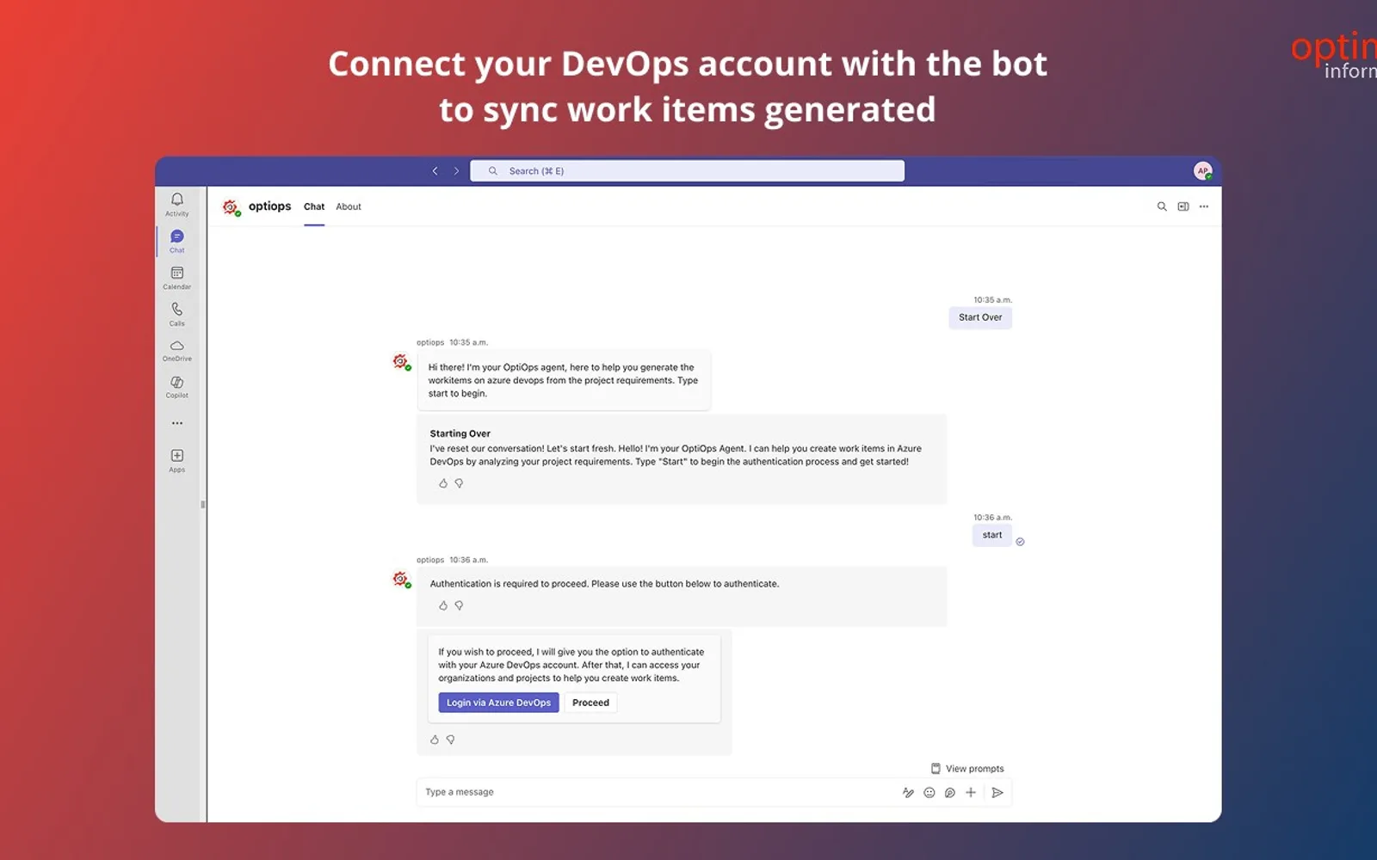Thumbs up the Azure DevOps login card
Image resolution: width=1377 pixels, height=860 pixels.
pos(435,740)
